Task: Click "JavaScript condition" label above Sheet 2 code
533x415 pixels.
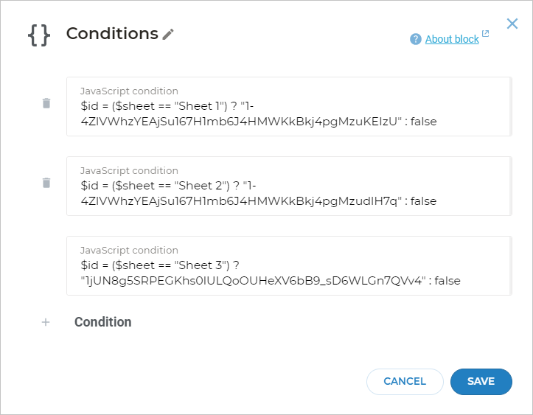Action: click(129, 171)
